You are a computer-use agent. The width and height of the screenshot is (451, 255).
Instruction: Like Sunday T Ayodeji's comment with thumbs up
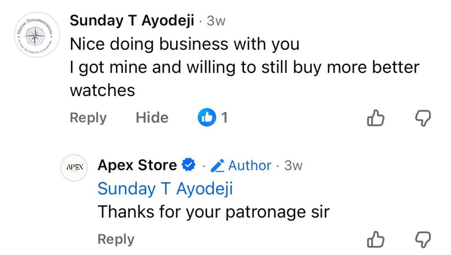coord(376,118)
